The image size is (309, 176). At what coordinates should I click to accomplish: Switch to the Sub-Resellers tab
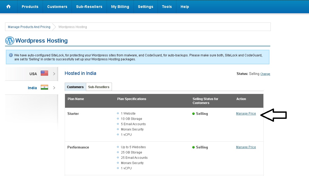tap(99, 87)
